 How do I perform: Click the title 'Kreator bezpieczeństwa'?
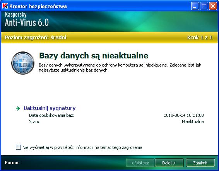[38, 6]
